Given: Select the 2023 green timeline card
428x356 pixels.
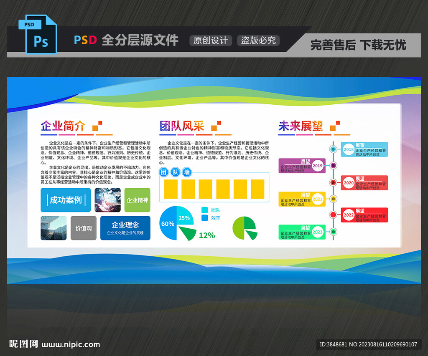Looking at the screenshot, I should pyautogui.click(x=302, y=232).
